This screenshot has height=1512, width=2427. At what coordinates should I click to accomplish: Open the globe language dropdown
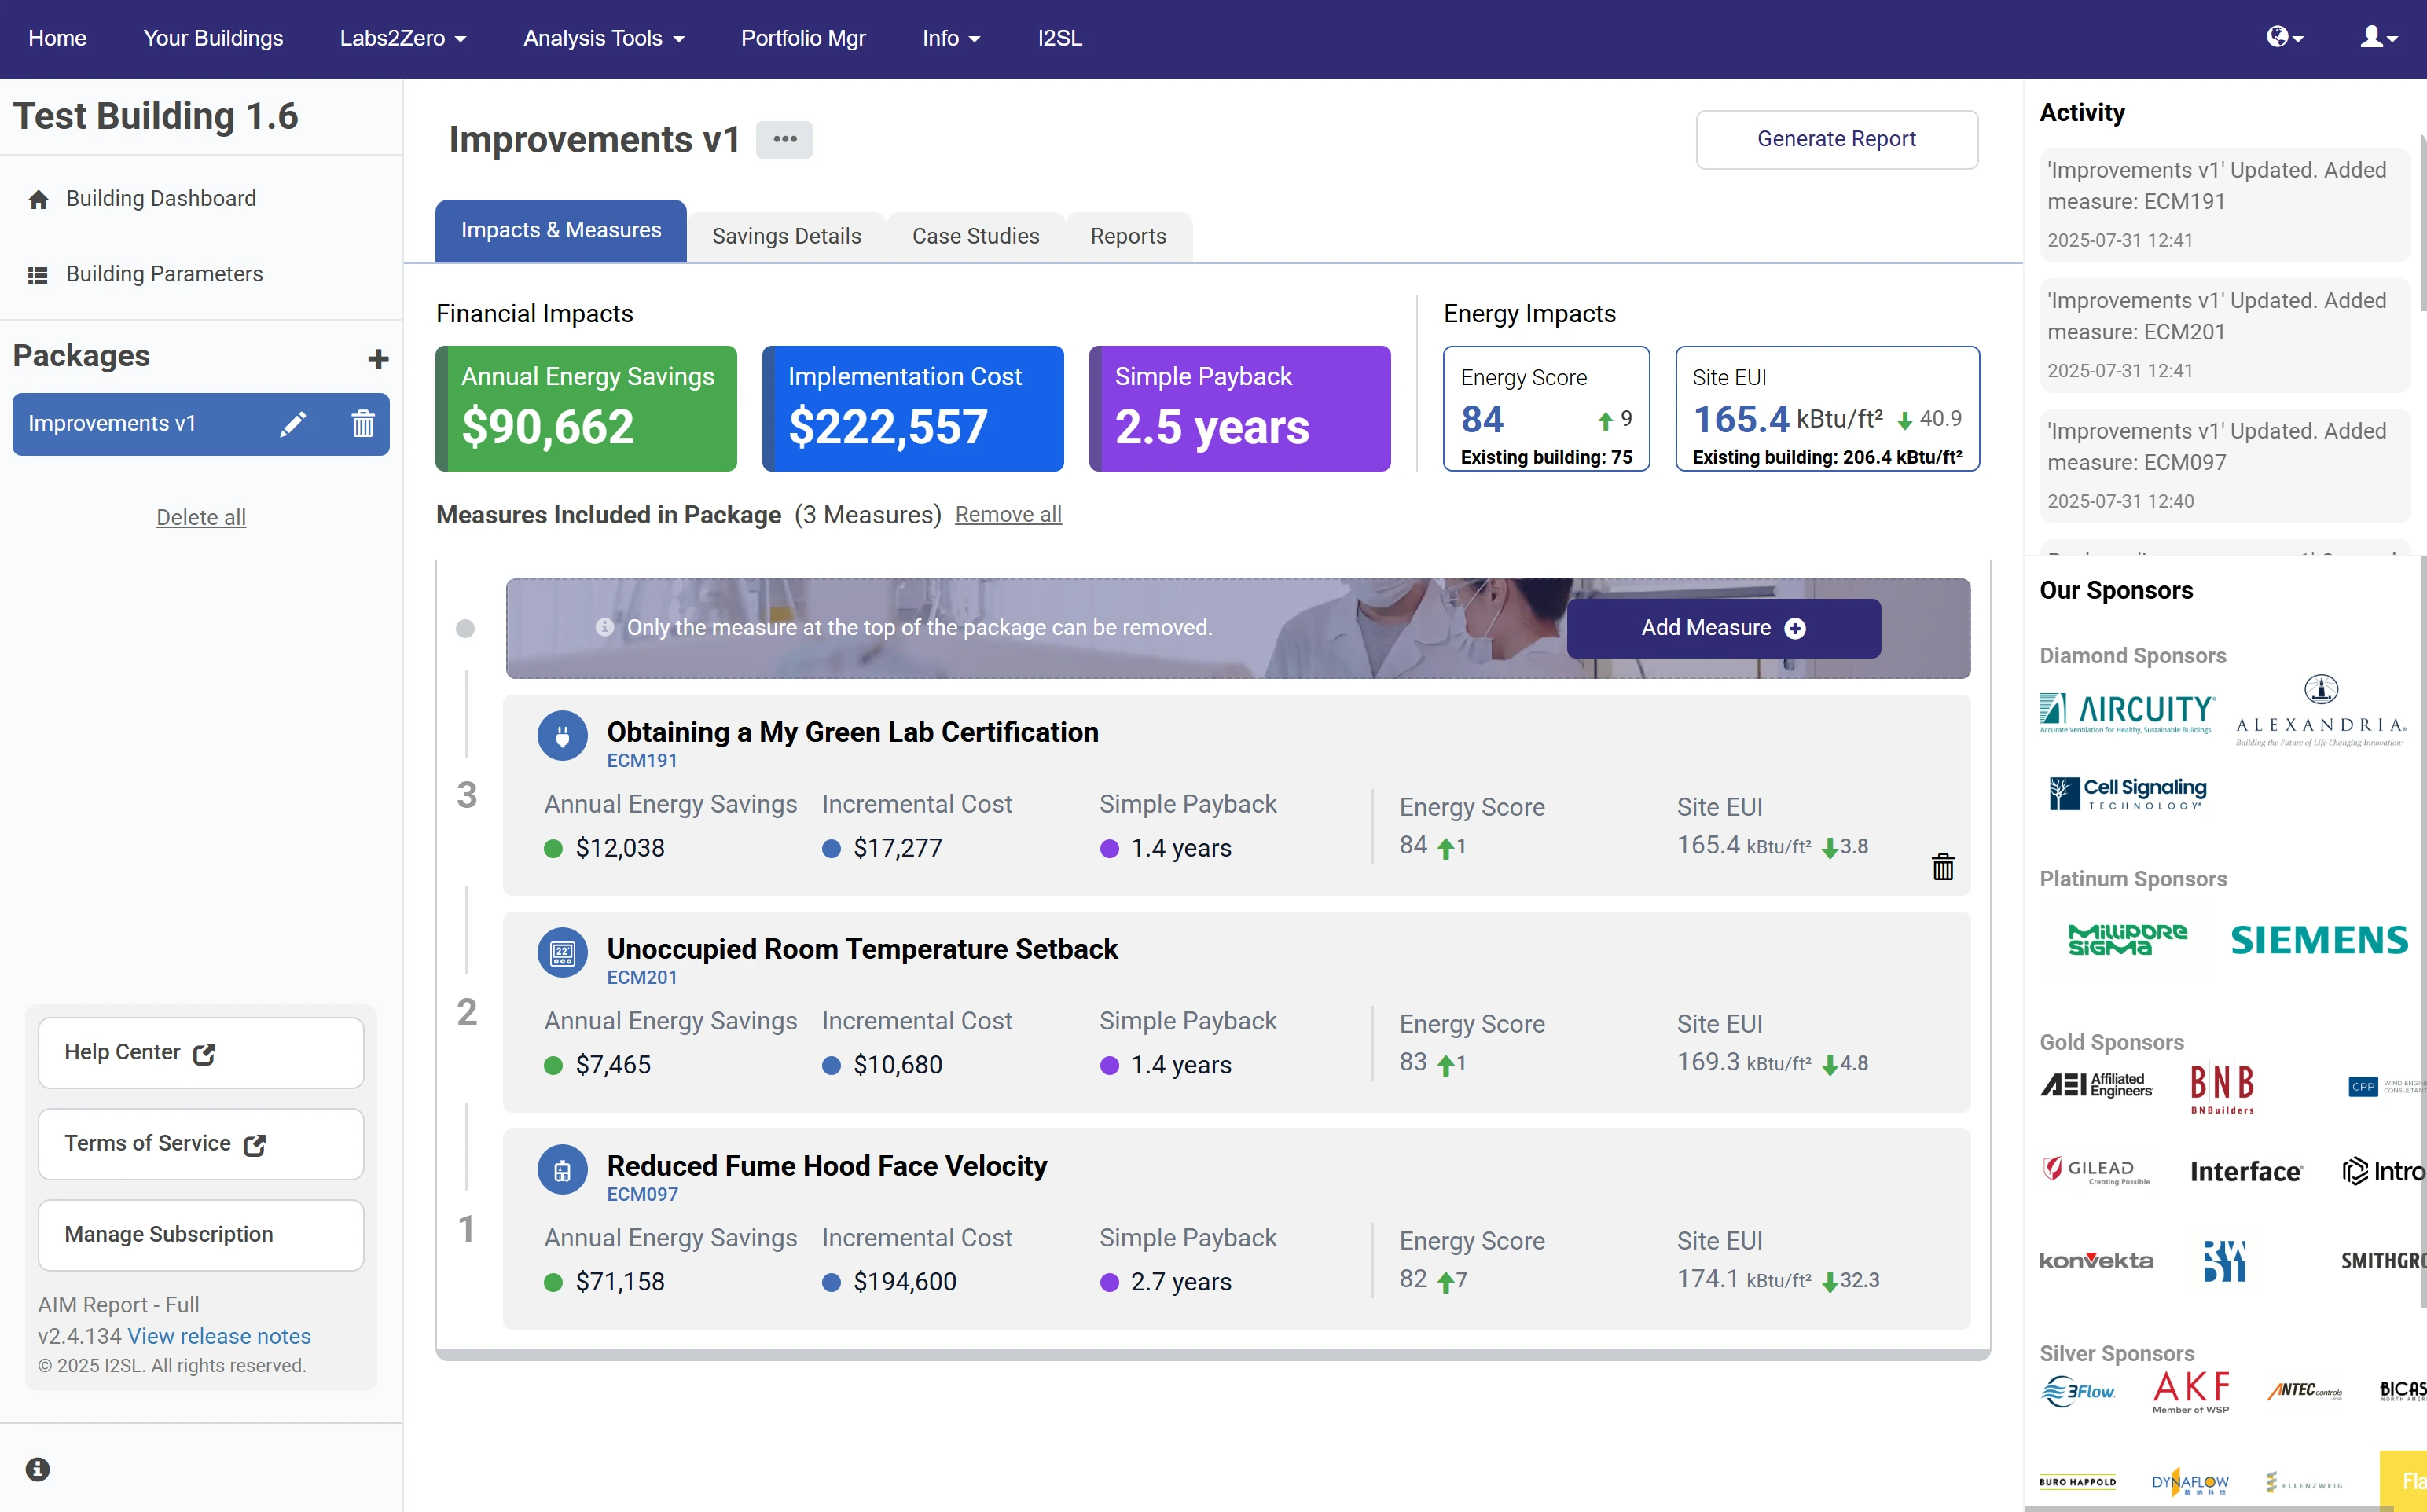click(2285, 38)
